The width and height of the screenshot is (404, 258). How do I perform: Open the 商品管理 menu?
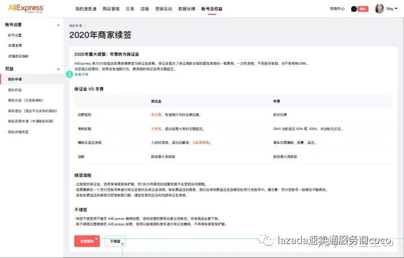[111, 9]
